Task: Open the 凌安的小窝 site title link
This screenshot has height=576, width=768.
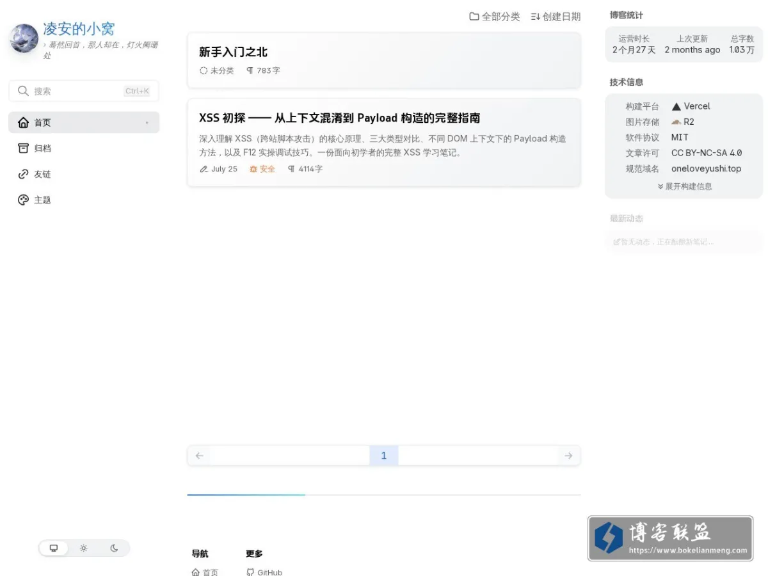Action: pyautogui.click(x=79, y=29)
